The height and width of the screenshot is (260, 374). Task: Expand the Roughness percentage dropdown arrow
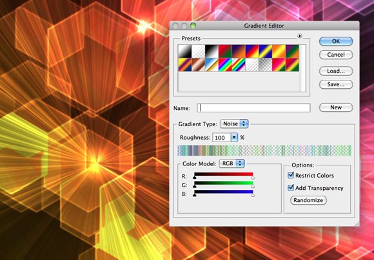click(x=235, y=138)
